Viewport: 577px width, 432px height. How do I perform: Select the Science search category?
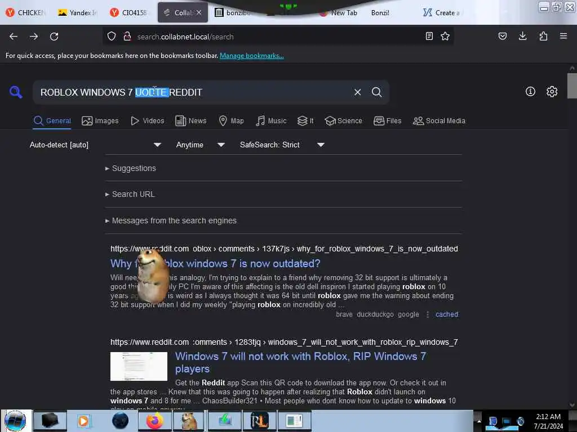[x=343, y=120]
